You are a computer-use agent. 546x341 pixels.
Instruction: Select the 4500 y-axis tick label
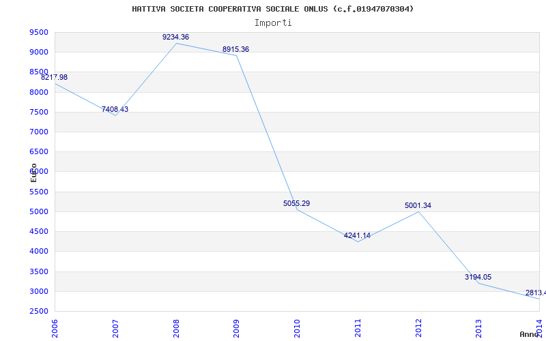pyautogui.click(x=39, y=231)
